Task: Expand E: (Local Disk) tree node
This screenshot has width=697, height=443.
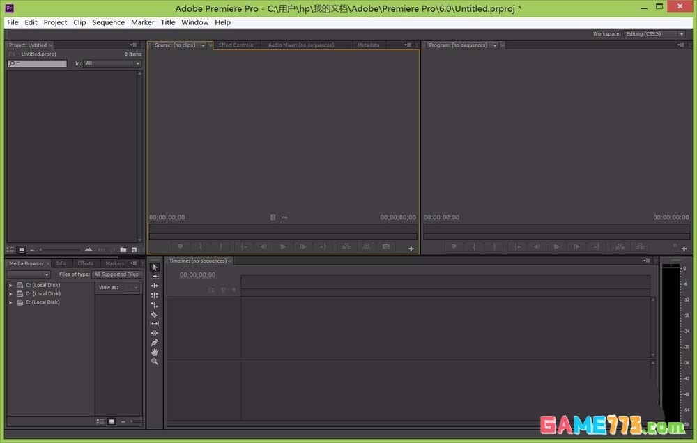Action: (x=10, y=302)
